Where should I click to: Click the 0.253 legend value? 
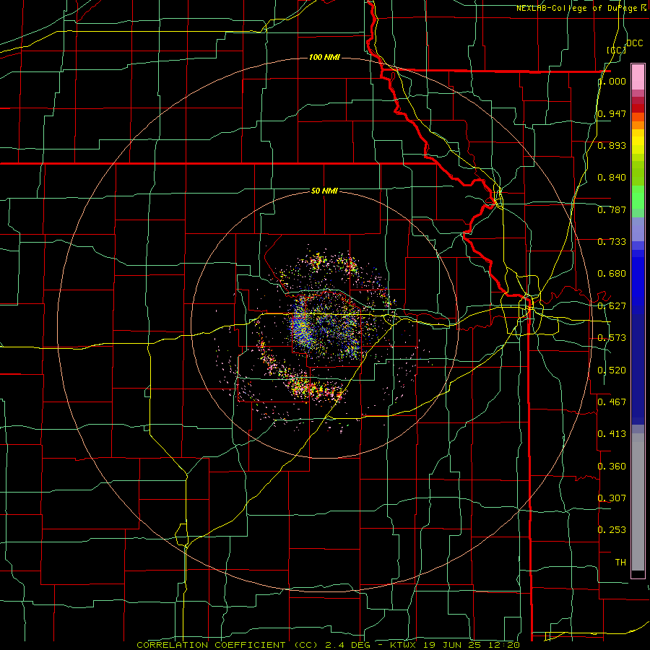612,530
